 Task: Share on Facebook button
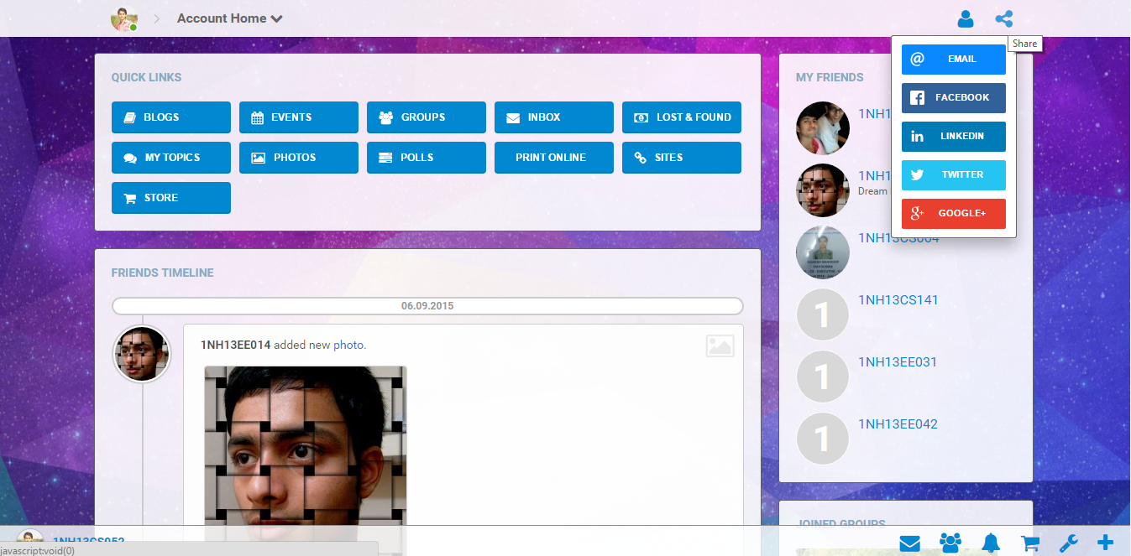(x=954, y=98)
